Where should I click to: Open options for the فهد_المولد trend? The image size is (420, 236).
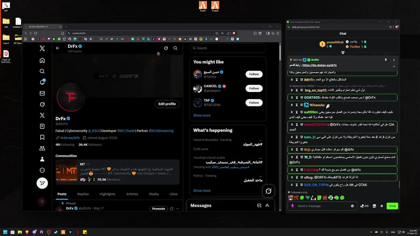tap(261, 140)
